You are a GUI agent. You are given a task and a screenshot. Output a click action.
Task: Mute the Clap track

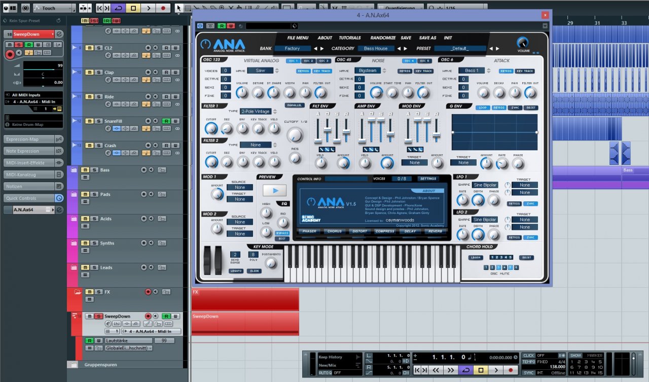pyautogui.click(x=89, y=72)
